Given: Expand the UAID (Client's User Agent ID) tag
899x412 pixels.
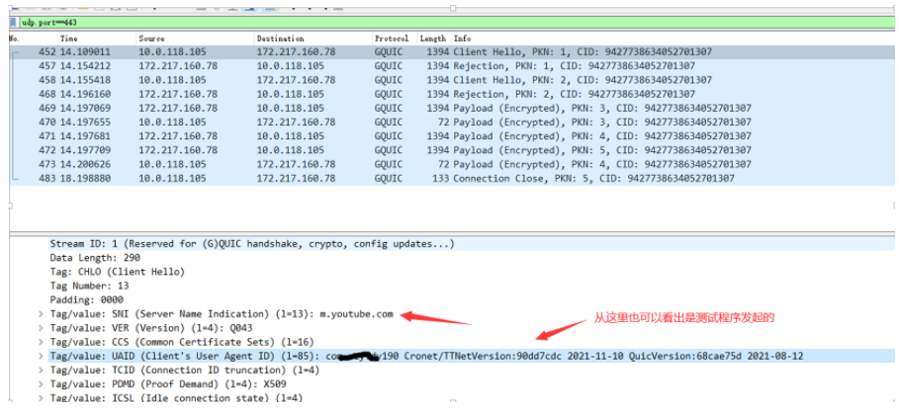Looking at the screenshot, I should pos(41,356).
